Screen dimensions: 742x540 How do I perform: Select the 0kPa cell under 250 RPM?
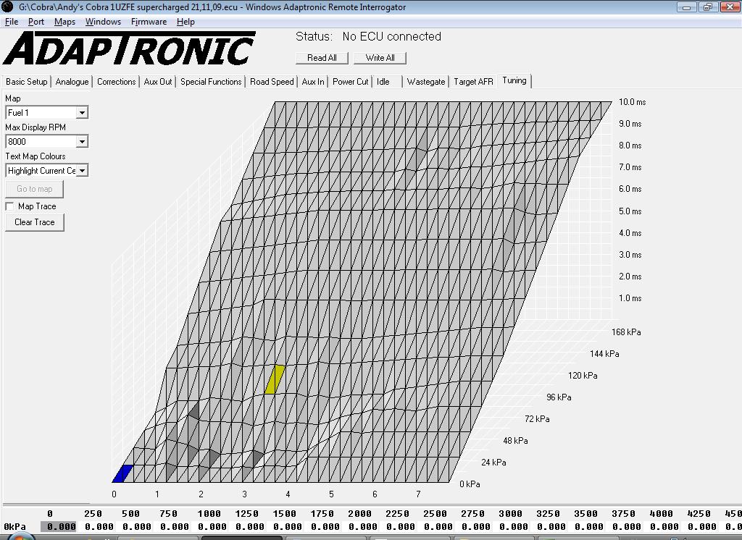pyautogui.click(x=99, y=527)
